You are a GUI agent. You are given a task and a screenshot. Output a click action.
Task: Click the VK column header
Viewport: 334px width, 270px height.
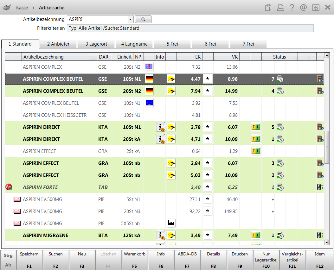coord(226,57)
